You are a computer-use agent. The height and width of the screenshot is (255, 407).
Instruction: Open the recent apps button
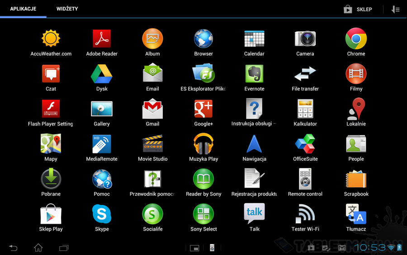coord(64,248)
